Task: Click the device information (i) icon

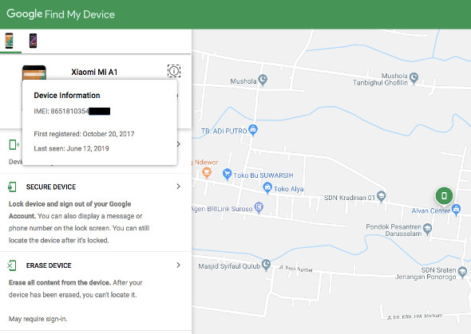Action: [174, 71]
